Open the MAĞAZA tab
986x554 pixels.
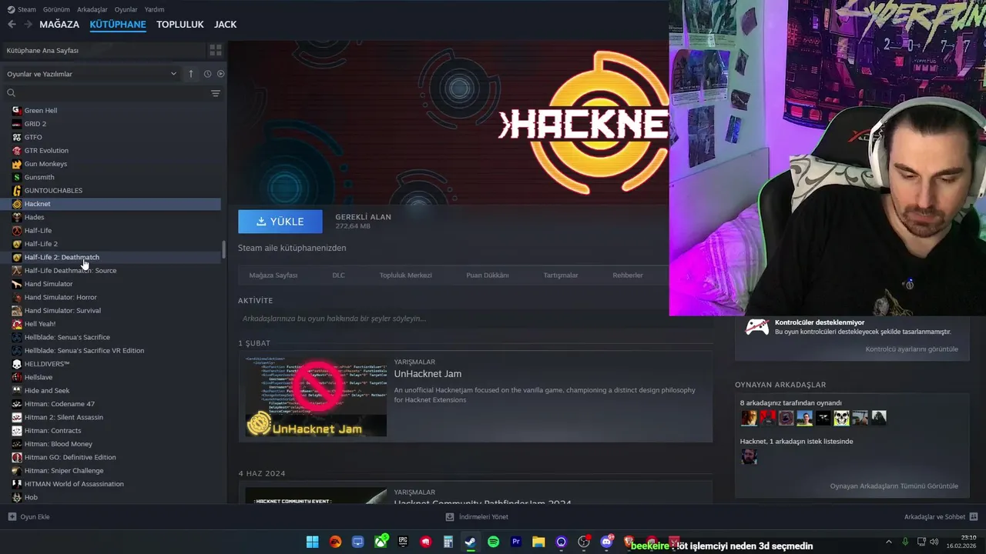point(59,24)
